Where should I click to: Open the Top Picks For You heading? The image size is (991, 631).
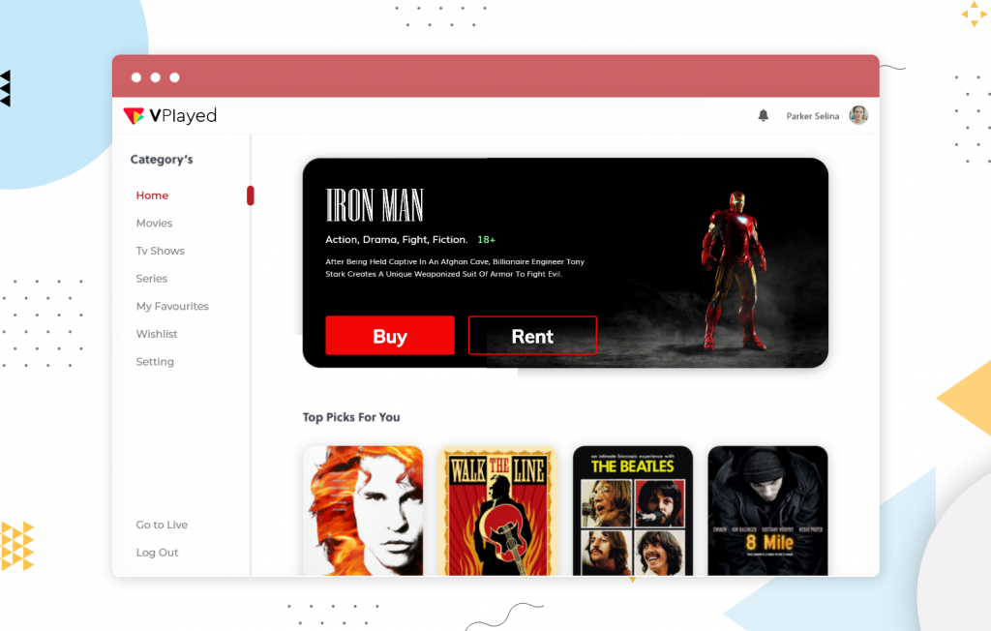[x=351, y=416]
